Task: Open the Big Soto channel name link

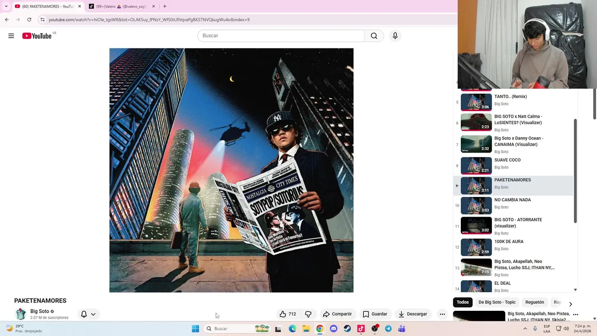Action: click(40, 311)
